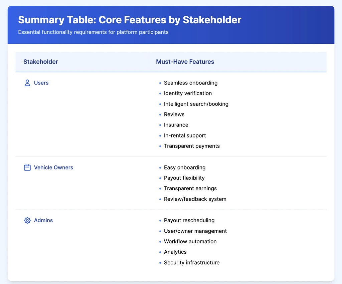Select Intelligent search/booking entry
This screenshot has width=342, height=284.
coord(196,104)
